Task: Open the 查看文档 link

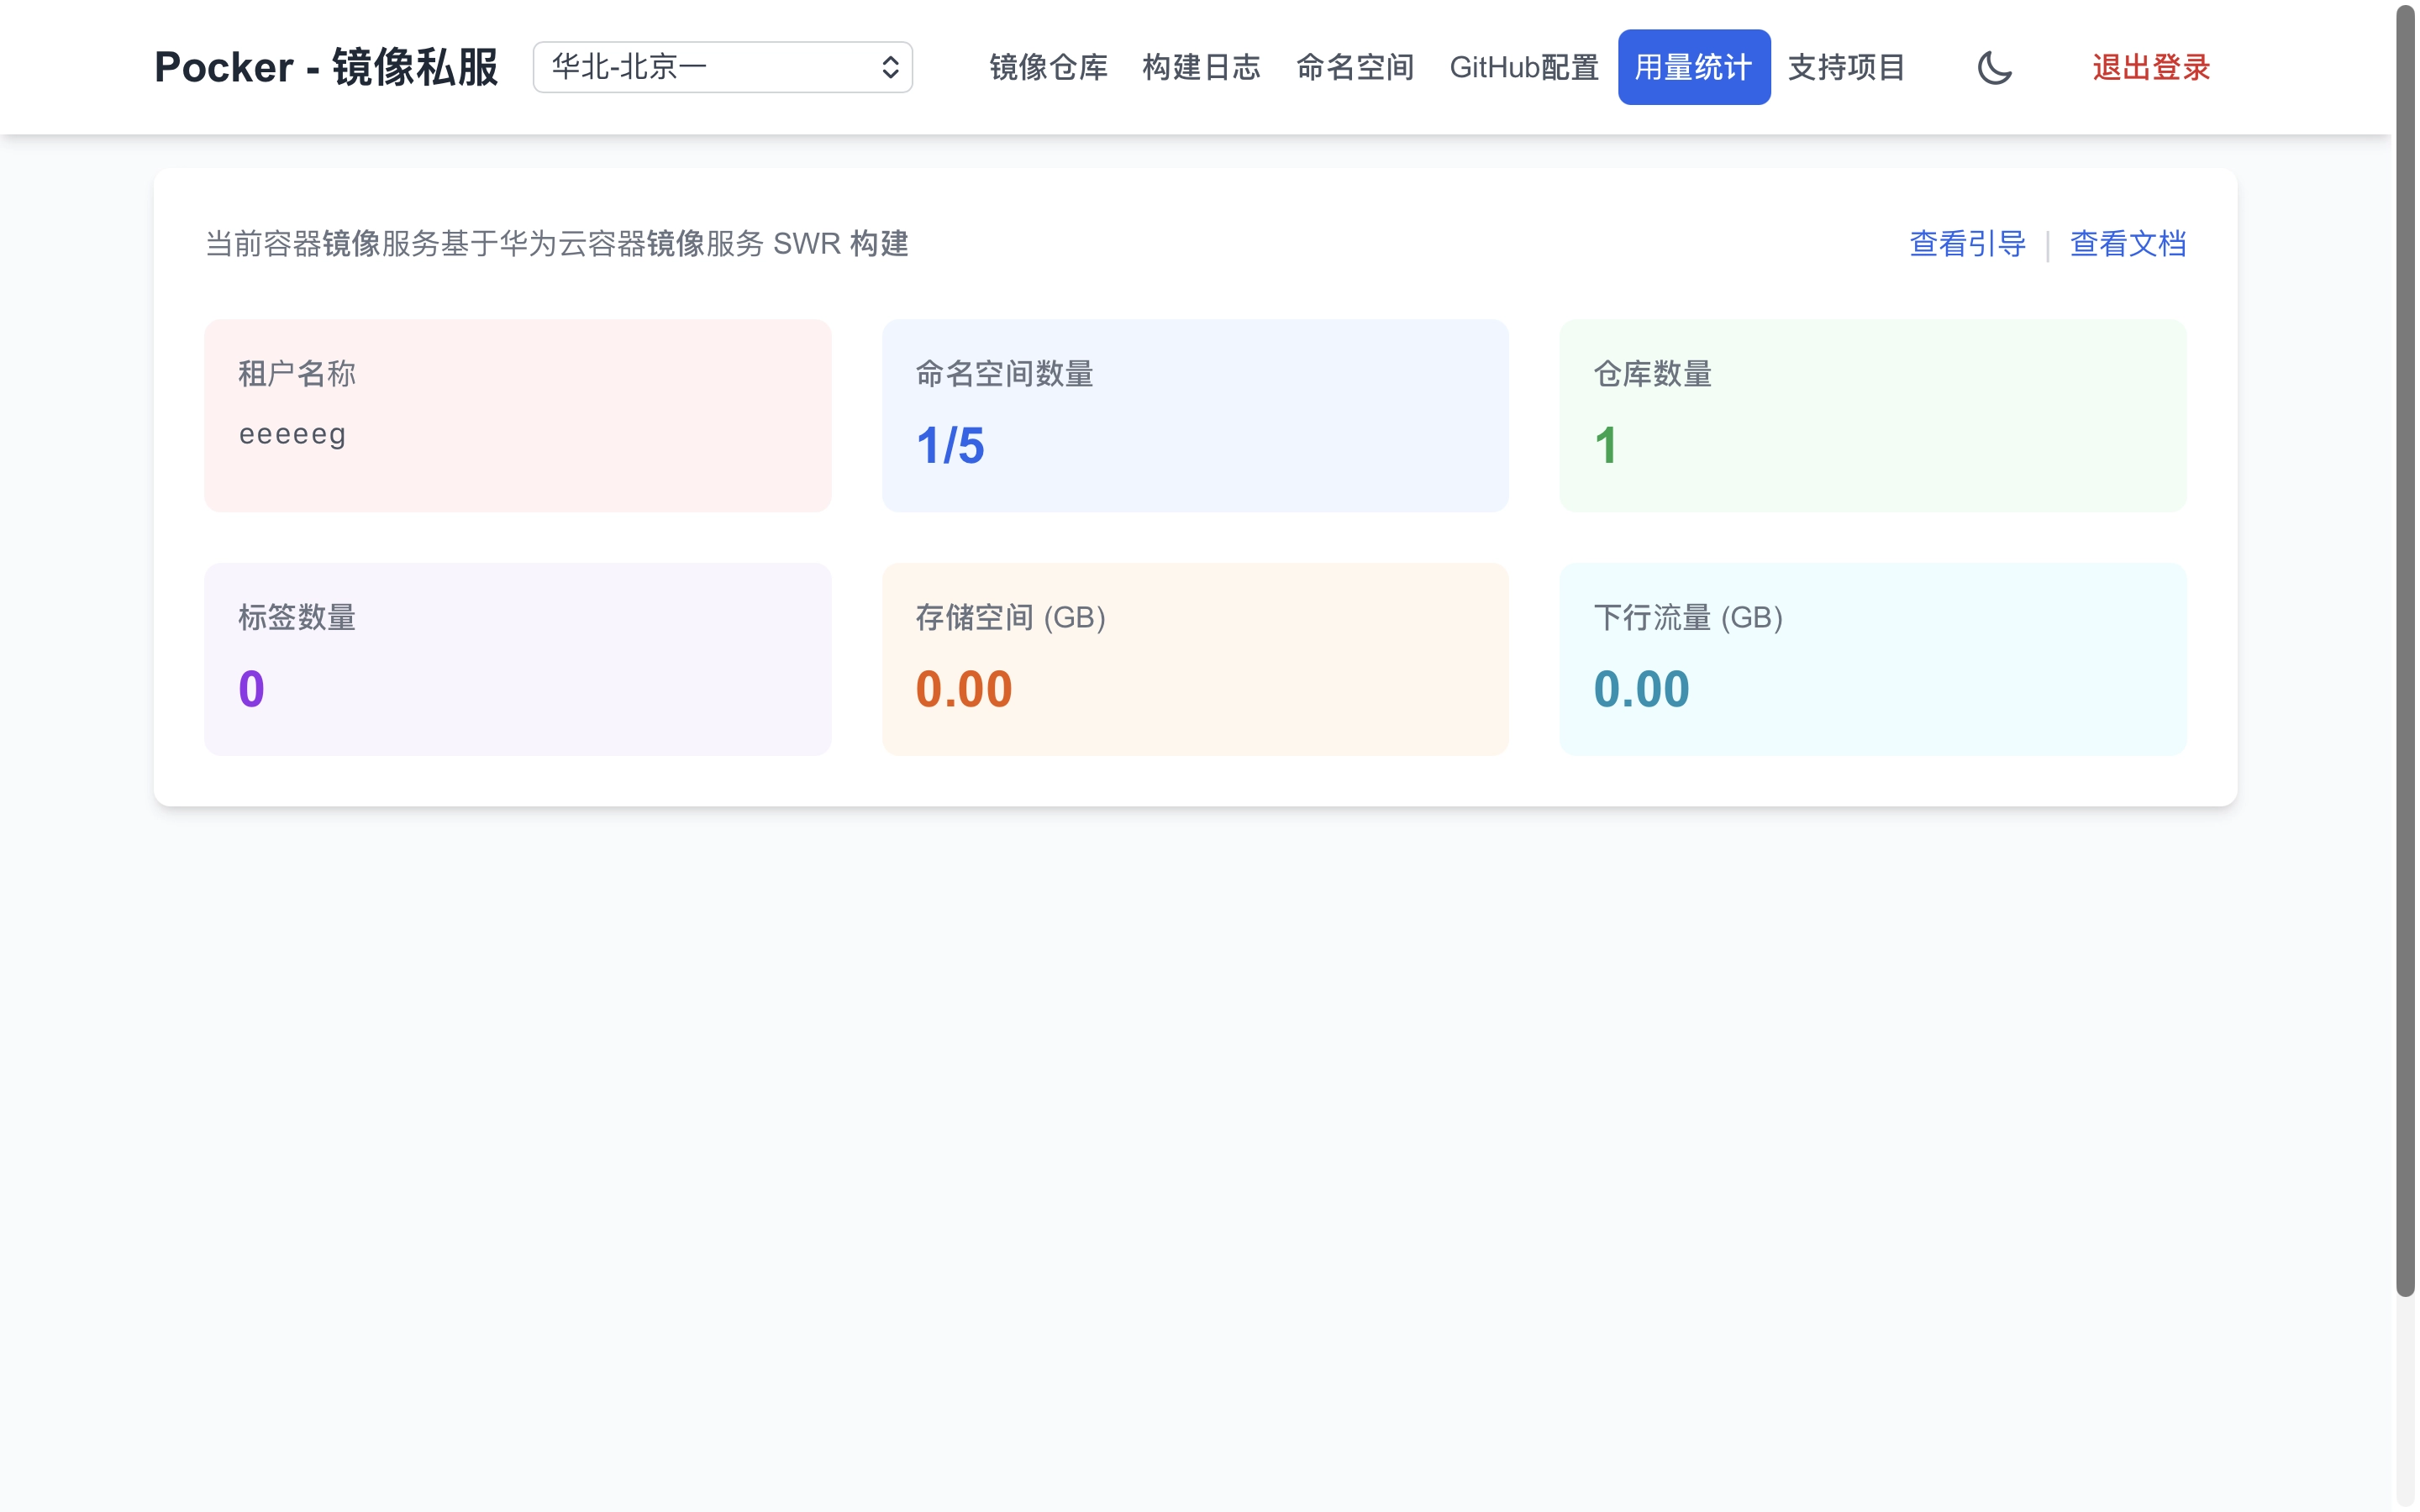Action: (x=2131, y=244)
